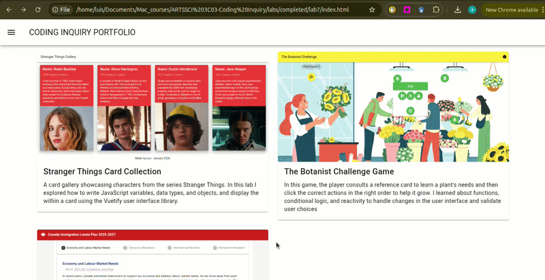This screenshot has height=280, width=545.
Task: Open The Botanist Challenge Game title
Action: pos(339,172)
